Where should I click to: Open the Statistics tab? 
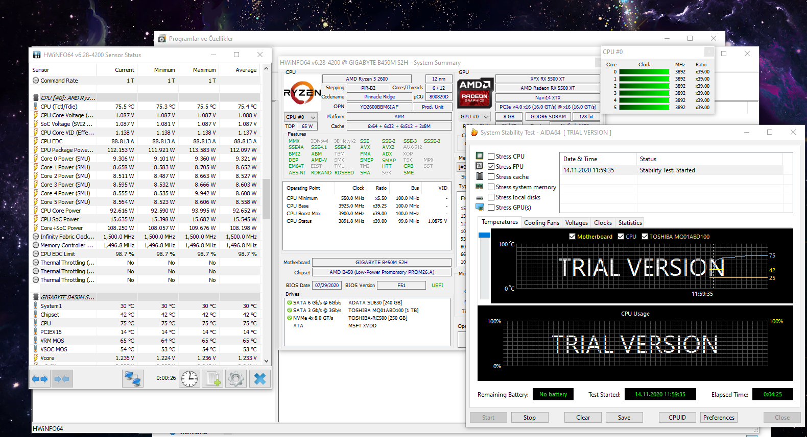[630, 223]
